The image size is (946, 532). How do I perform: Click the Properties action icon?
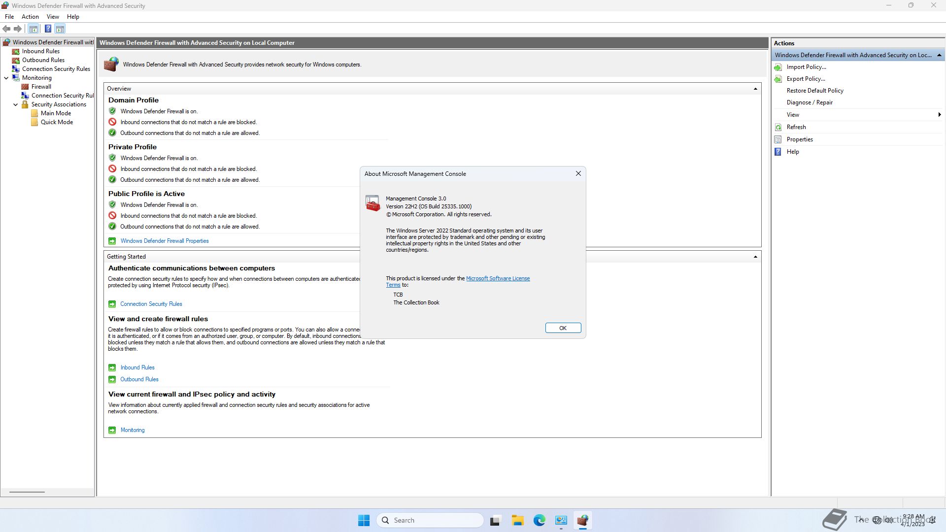pyautogui.click(x=778, y=139)
